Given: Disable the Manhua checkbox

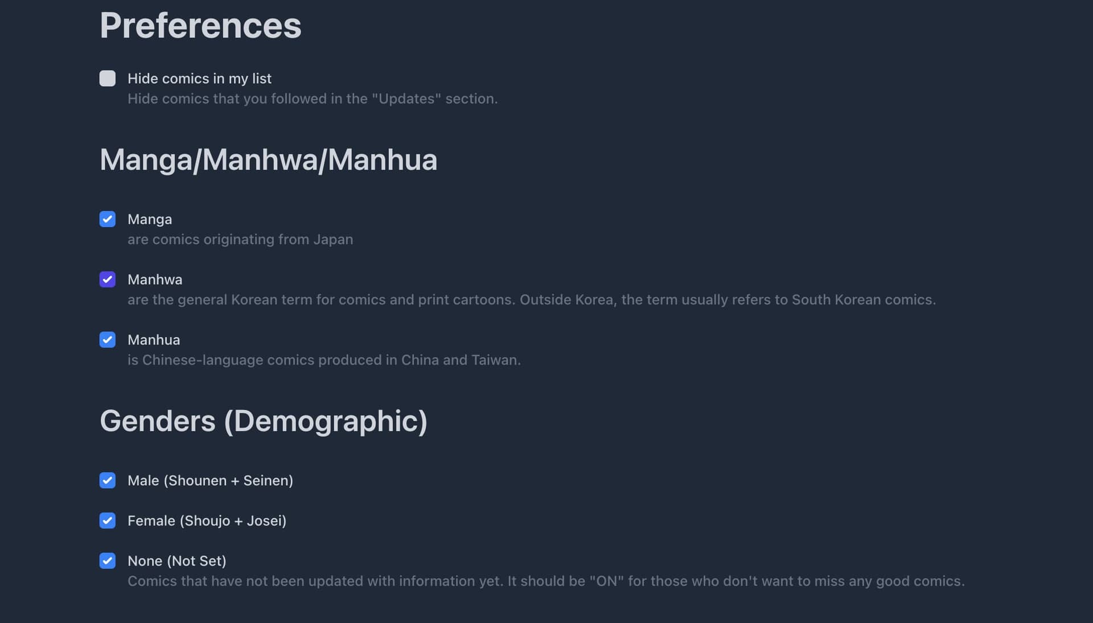Looking at the screenshot, I should pyautogui.click(x=107, y=340).
